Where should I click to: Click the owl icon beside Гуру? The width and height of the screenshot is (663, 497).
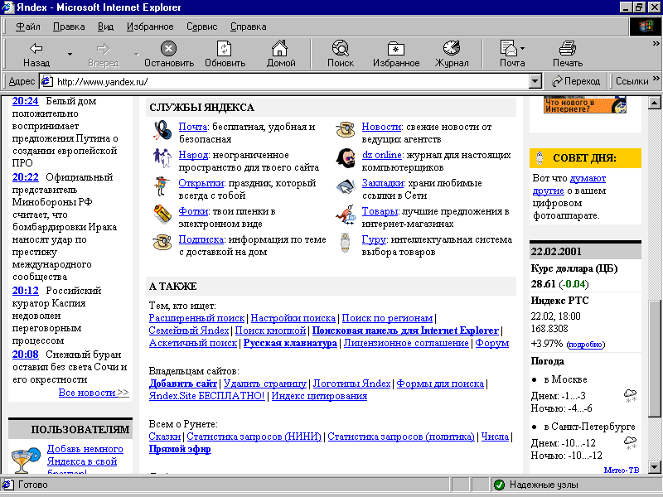346,243
